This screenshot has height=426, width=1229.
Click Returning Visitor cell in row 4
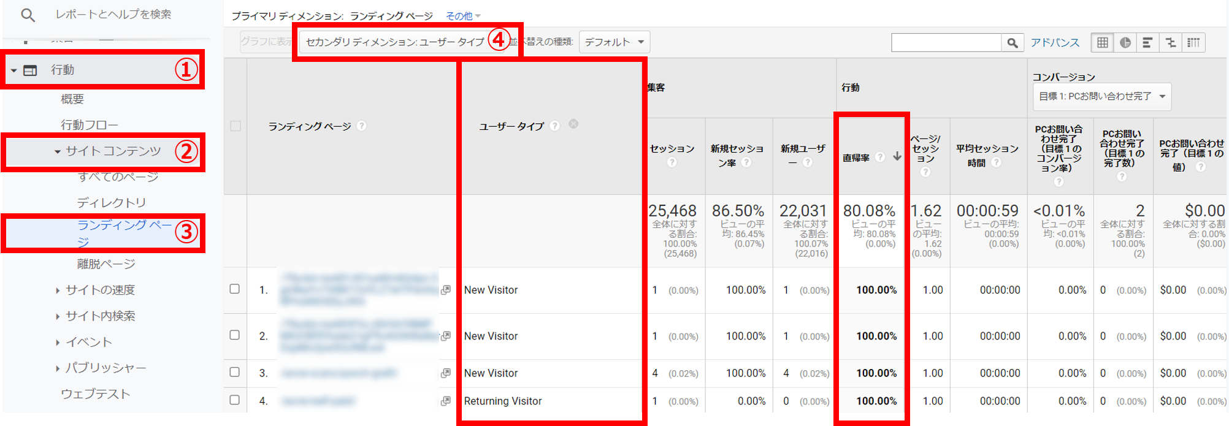coord(503,401)
